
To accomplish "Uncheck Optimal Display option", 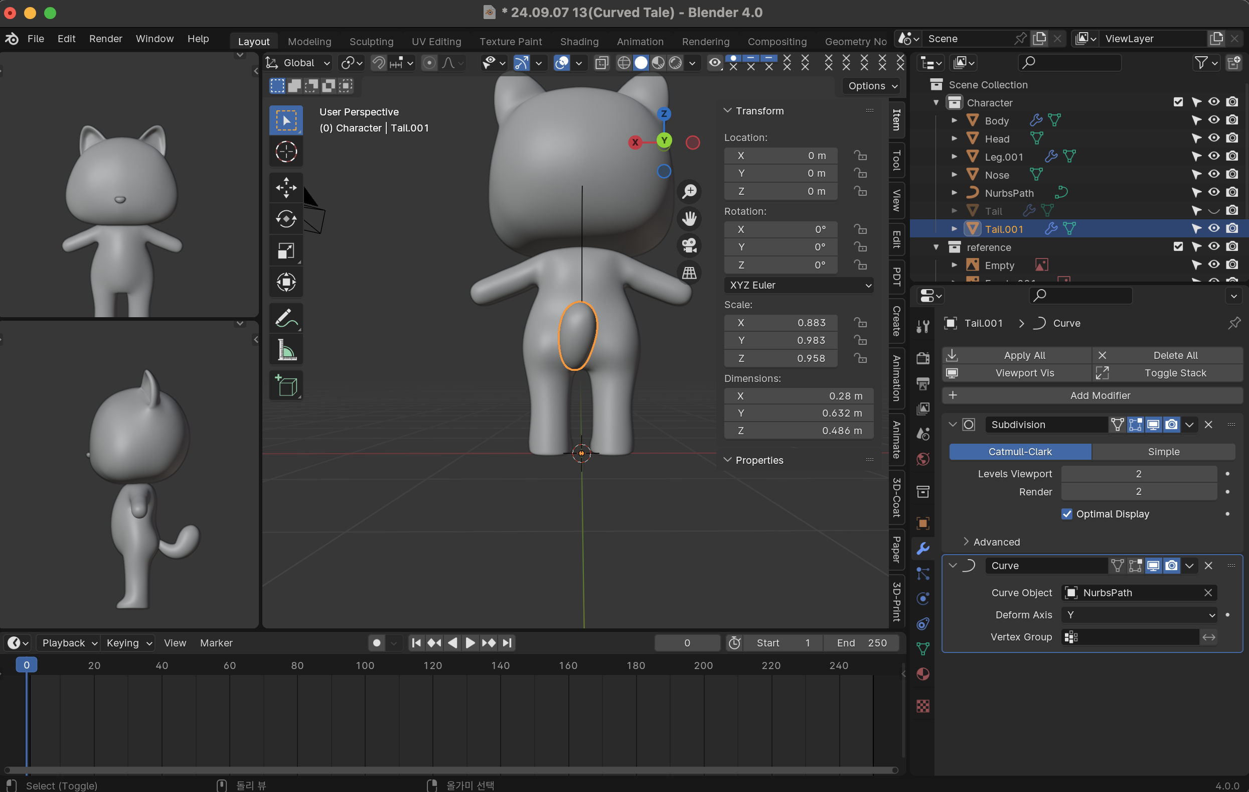I will click(1067, 514).
